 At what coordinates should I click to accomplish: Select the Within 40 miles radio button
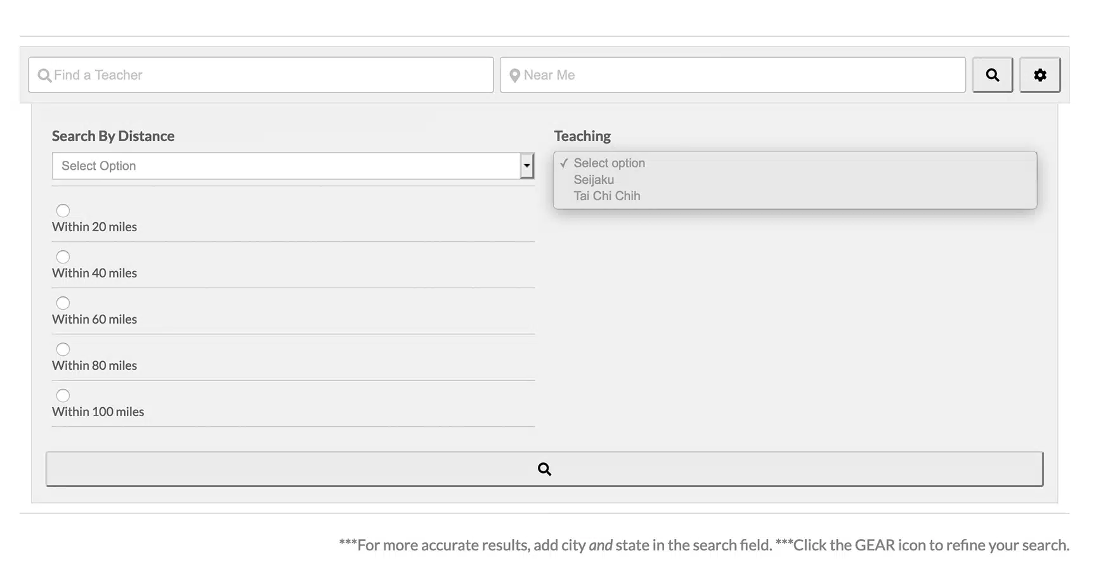coord(63,256)
